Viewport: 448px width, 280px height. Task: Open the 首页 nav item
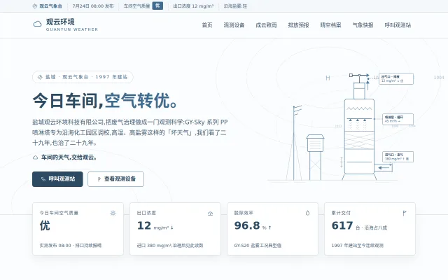(207, 25)
